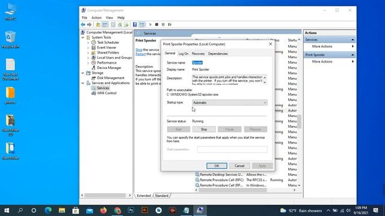Select the General tab
Screen dimensions: 385x216
170,53
